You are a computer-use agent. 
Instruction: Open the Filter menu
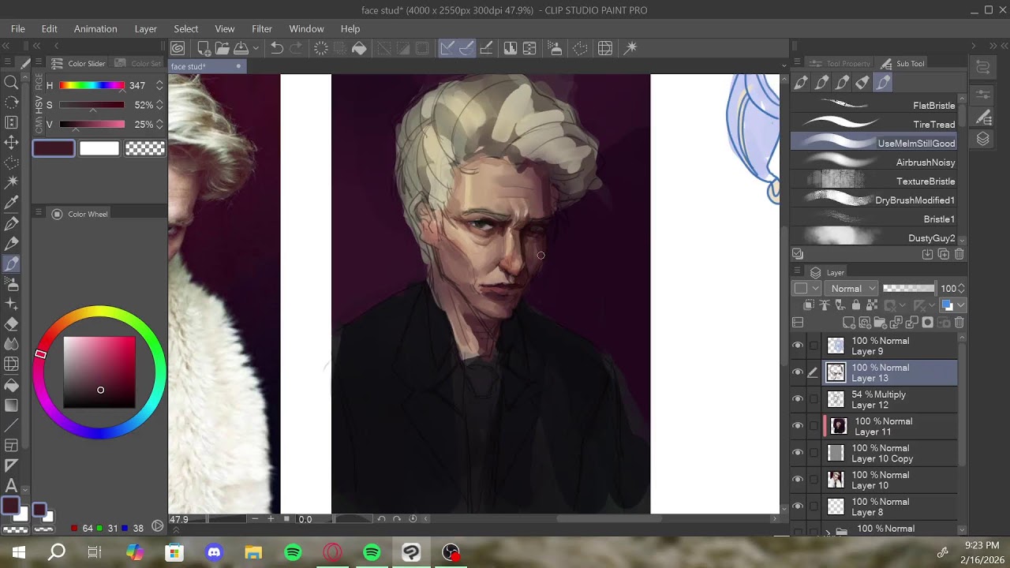point(262,28)
